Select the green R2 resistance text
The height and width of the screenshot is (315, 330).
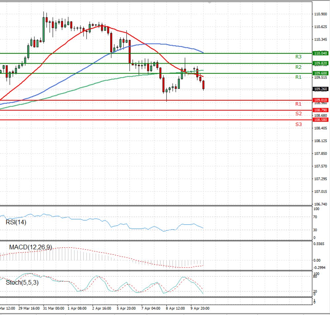click(x=298, y=67)
